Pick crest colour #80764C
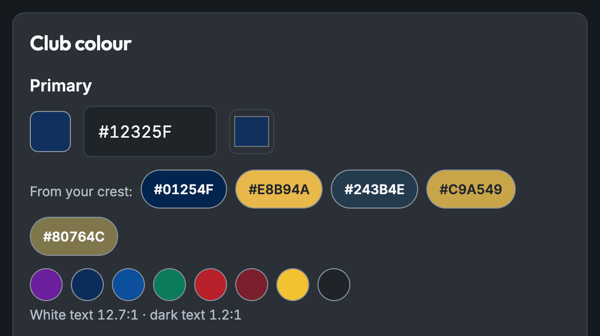The width and height of the screenshot is (600, 336). (x=74, y=236)
